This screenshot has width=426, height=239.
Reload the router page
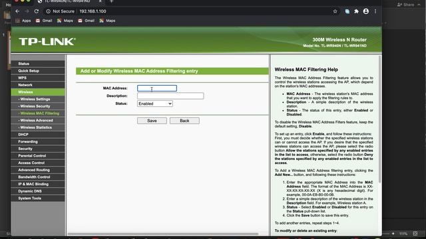click(37, 11)
